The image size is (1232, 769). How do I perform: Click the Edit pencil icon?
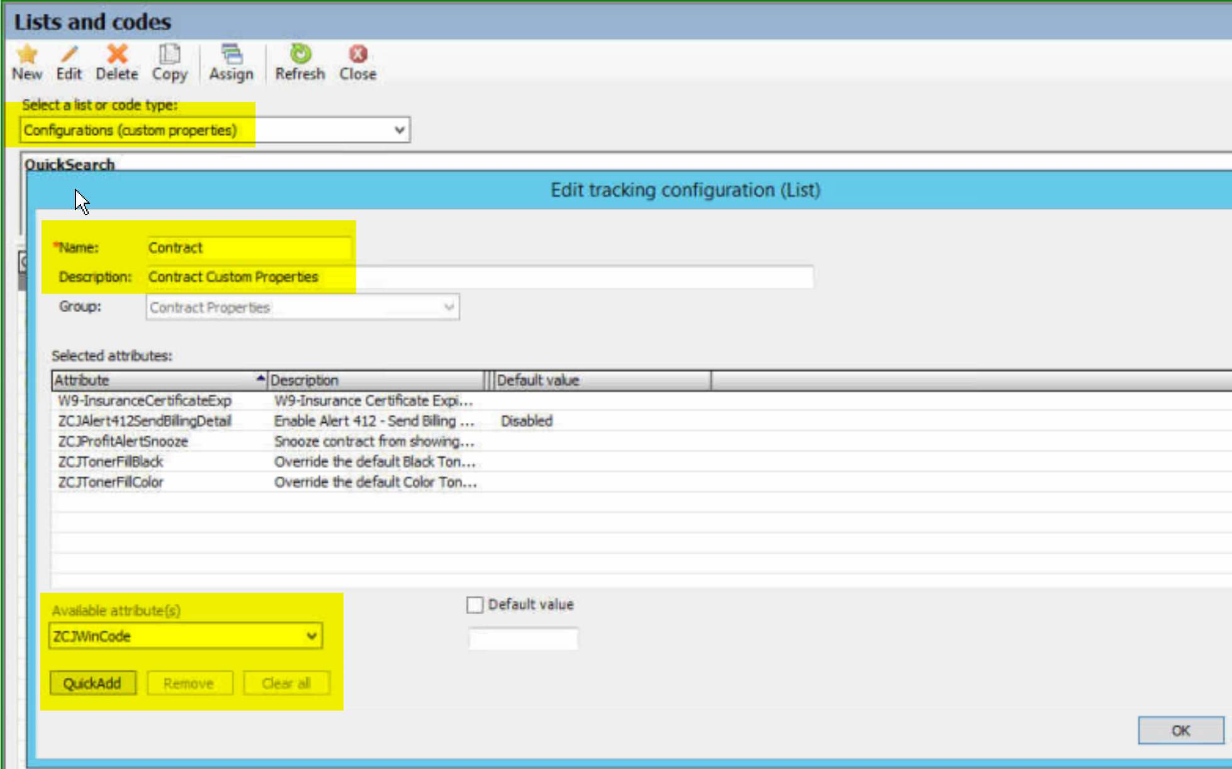[x=69, y=54]
